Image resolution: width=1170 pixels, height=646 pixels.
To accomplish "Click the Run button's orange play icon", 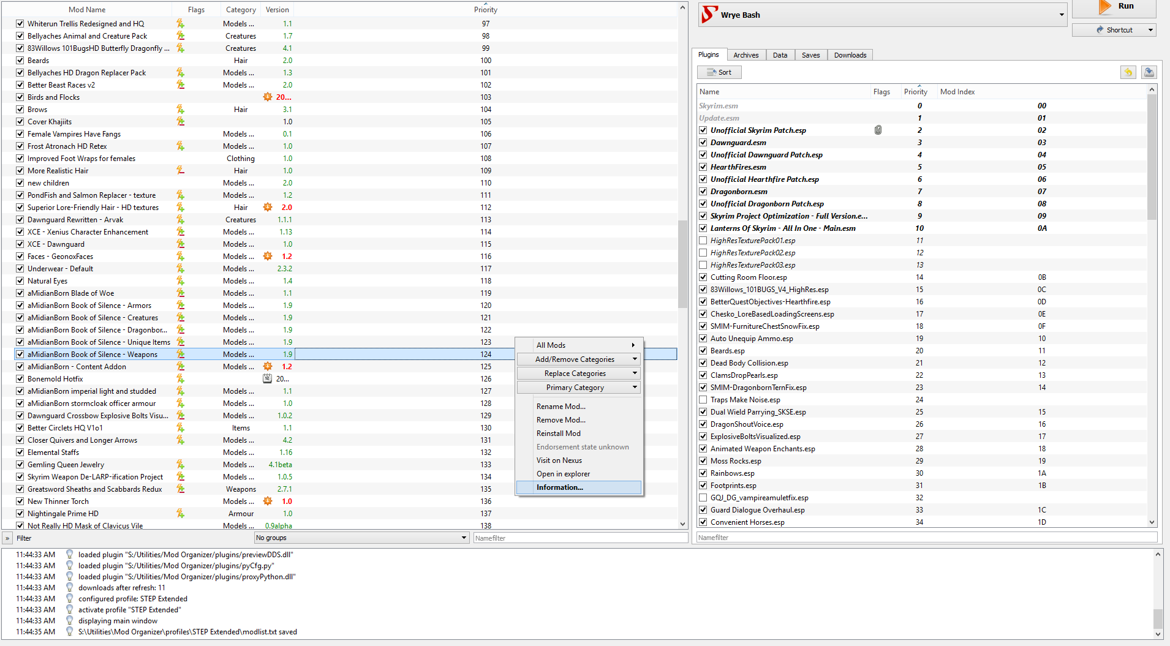I will pyautogui.click(x=1104, y=7).
